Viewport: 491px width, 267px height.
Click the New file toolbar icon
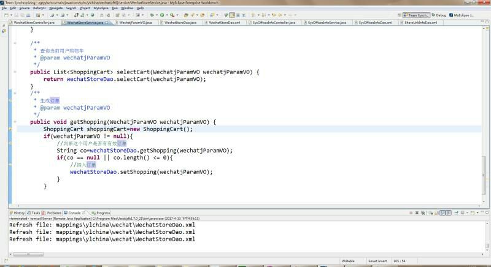[5, 15]
